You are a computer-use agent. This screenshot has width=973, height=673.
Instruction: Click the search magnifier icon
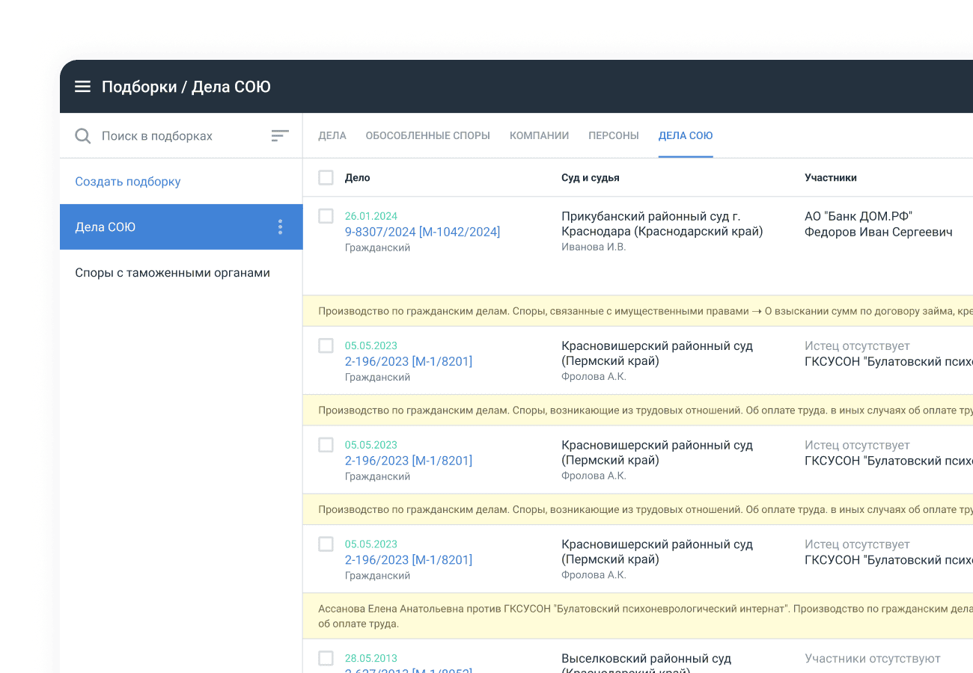tap(83, 136)
